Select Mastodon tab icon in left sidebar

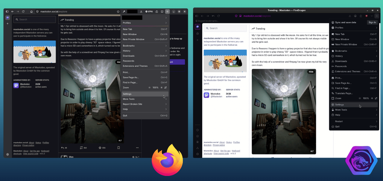(7, 18)
